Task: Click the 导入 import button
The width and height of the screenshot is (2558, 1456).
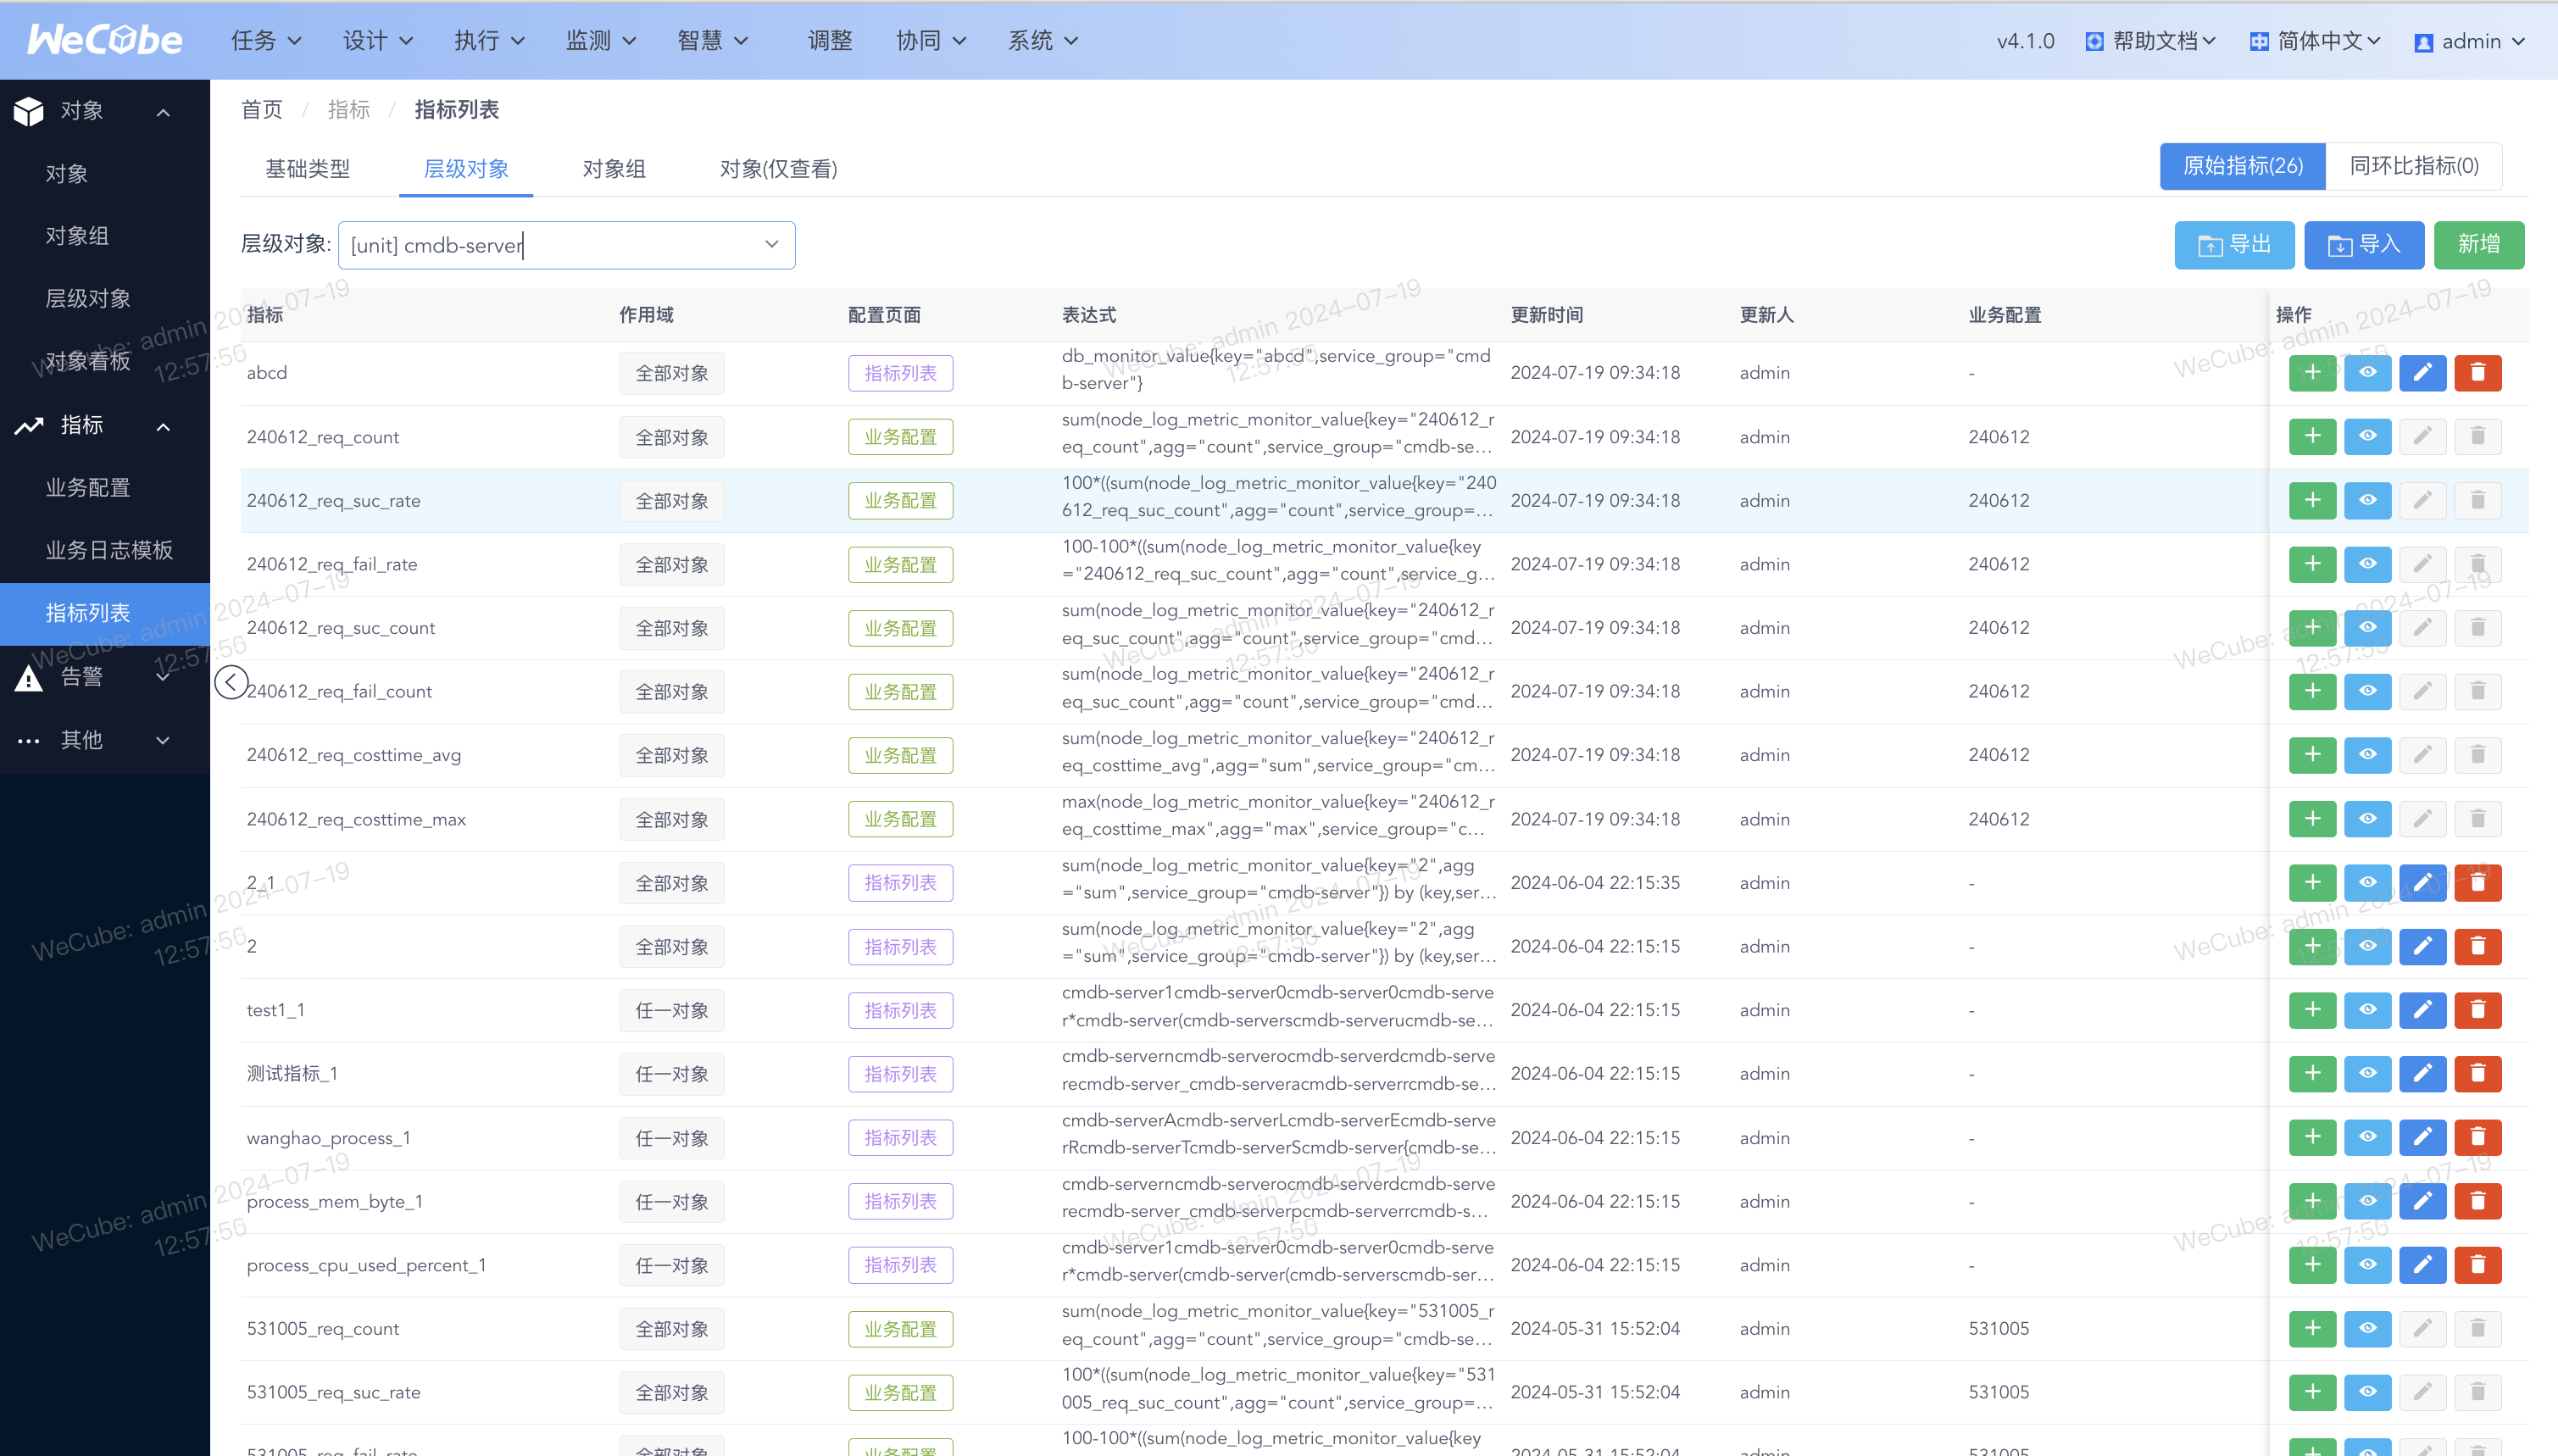Action: click(2364, 245)
